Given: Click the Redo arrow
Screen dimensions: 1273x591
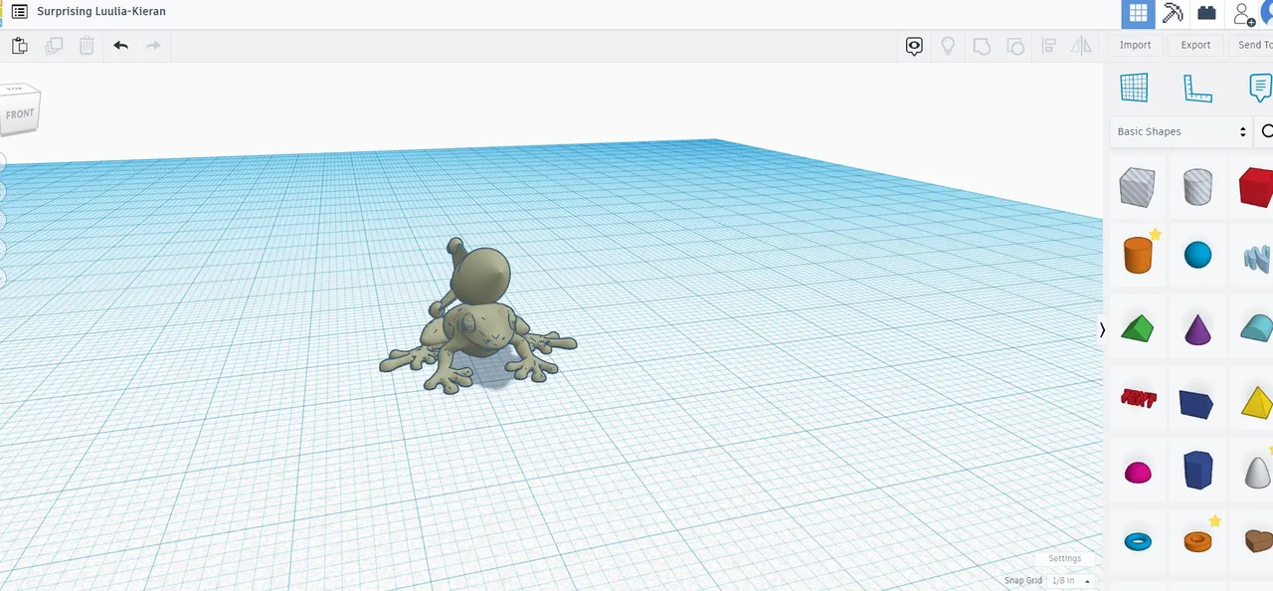Looking at the screenshot, I should (153, 46).
